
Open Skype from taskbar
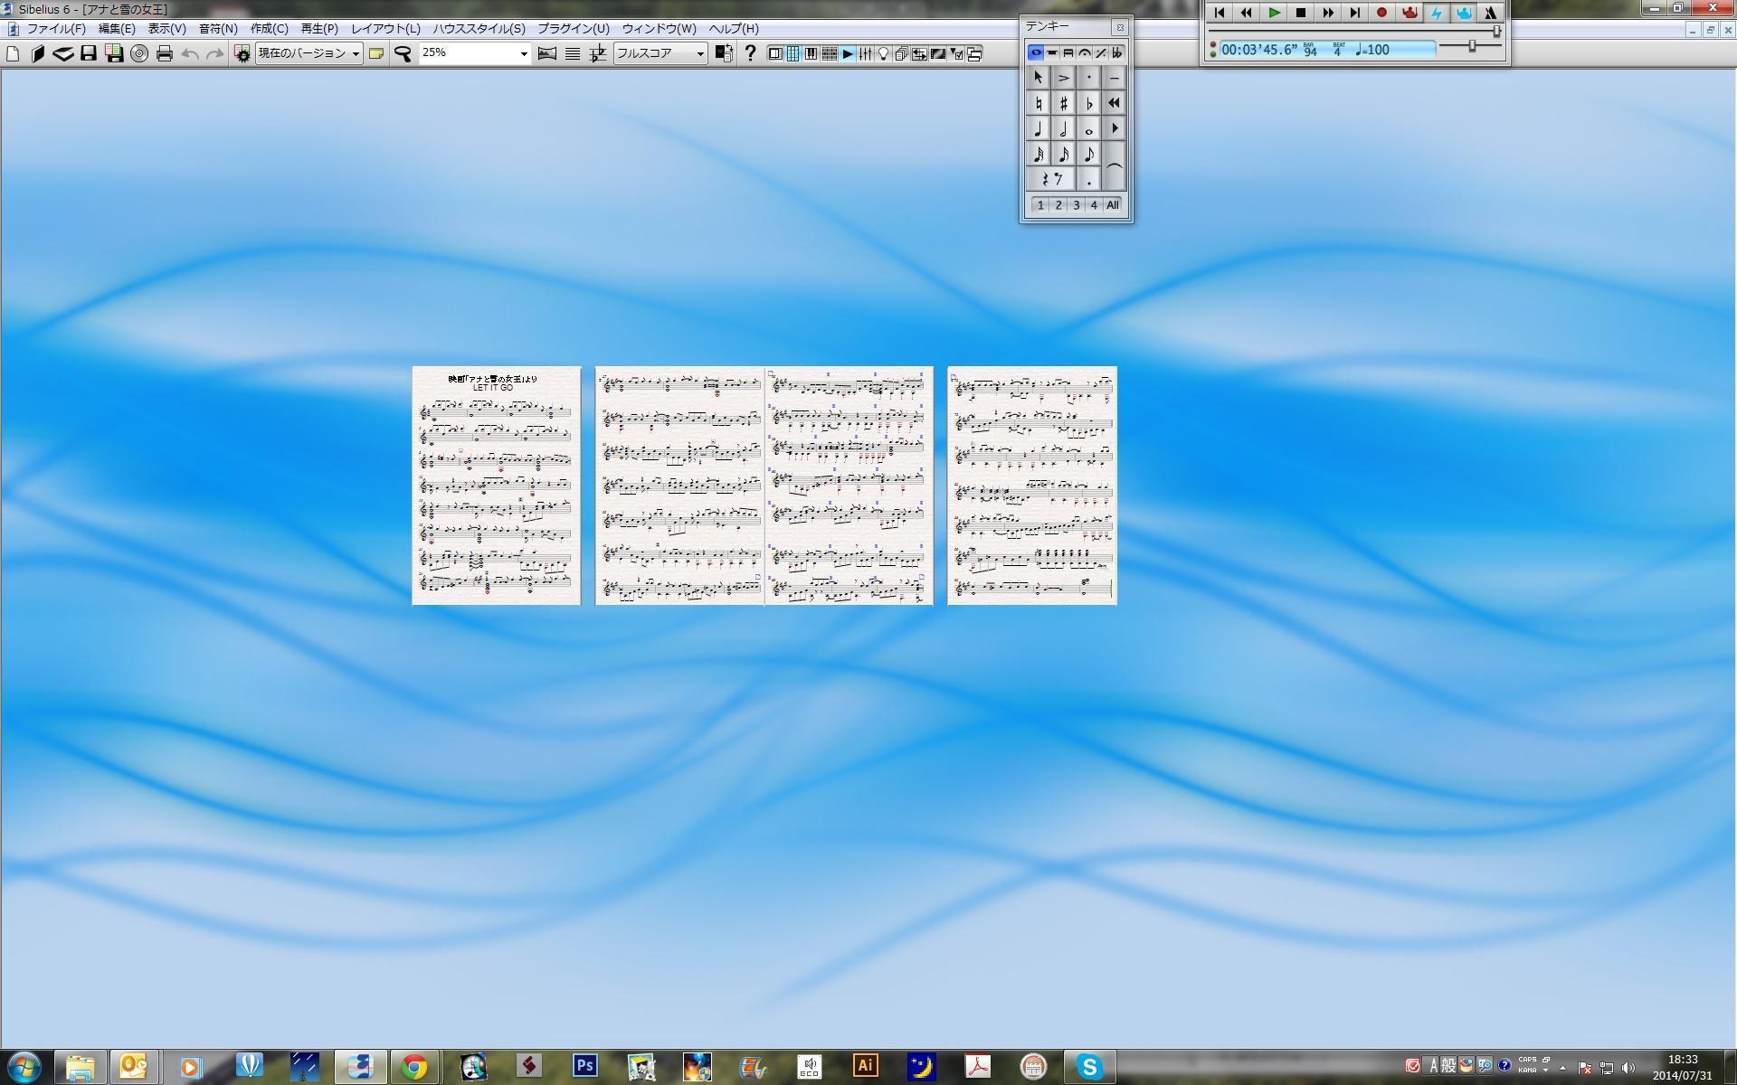point(1089,1067)
